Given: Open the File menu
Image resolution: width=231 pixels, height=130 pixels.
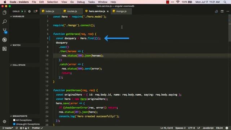Looking at the screenshot, I should click(x=34, y=2).
